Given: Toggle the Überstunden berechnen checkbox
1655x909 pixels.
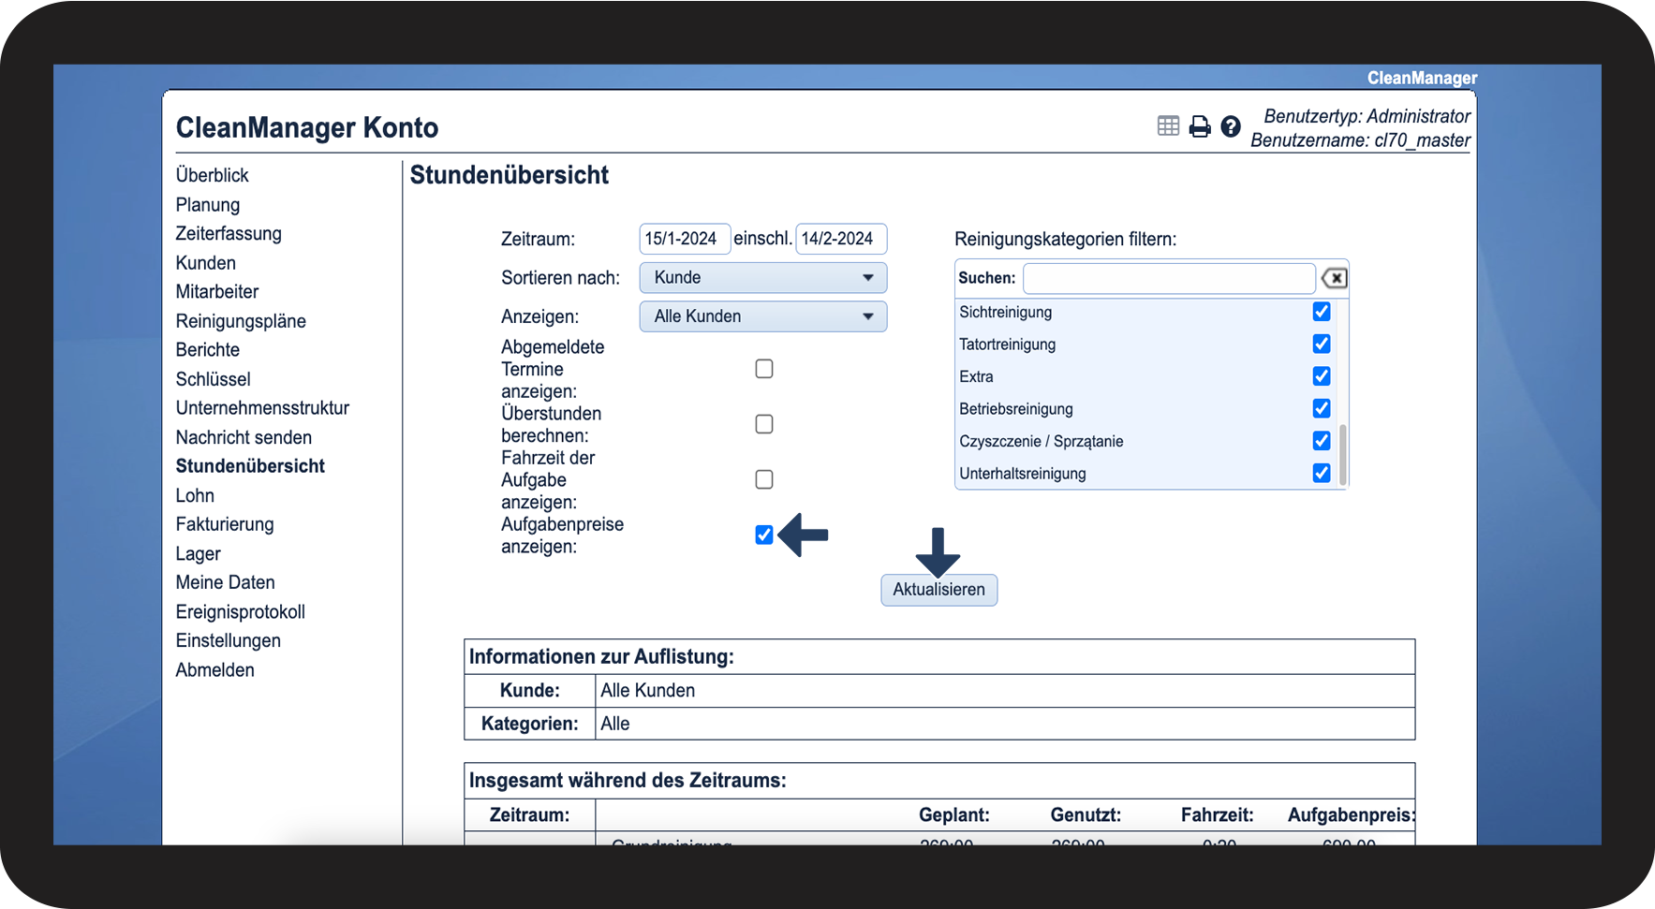Looking at the screenshot, I should [x=764, y=424].
